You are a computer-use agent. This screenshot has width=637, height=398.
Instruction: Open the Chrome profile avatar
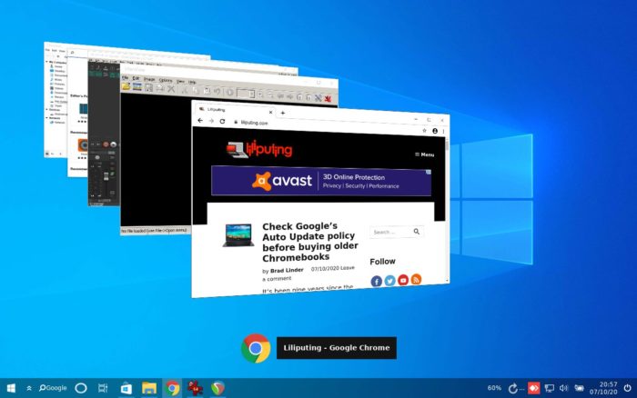coord(435,131)
